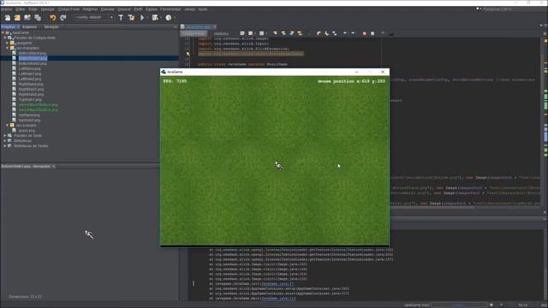Open the project configuration combo box
Screen dimensions: 548x308
click(x=94, y=17)
